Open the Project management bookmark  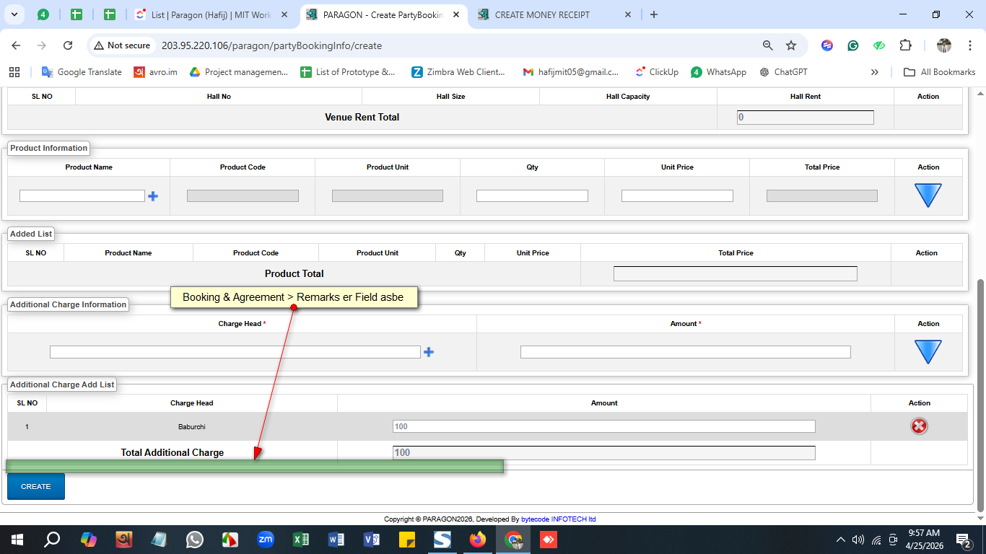pos(238,72)
